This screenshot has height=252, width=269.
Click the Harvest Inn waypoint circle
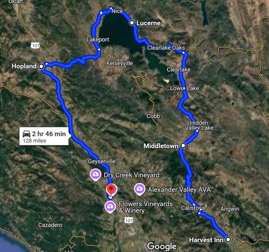228,239
